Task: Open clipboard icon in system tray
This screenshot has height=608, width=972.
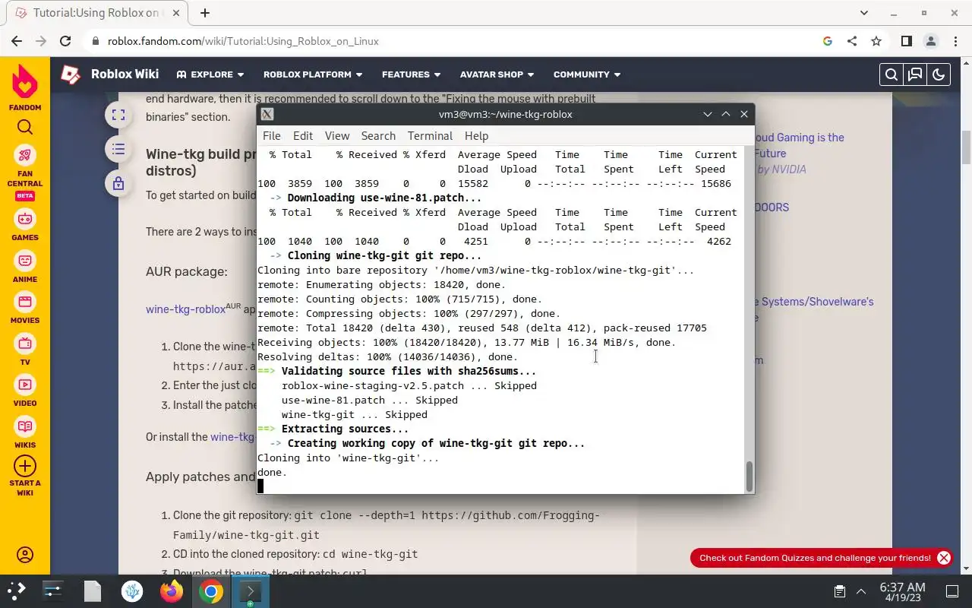Action: [x=840, y=591]
